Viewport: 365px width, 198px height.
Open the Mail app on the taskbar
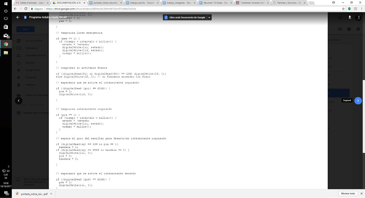click(x=6, y=36)
